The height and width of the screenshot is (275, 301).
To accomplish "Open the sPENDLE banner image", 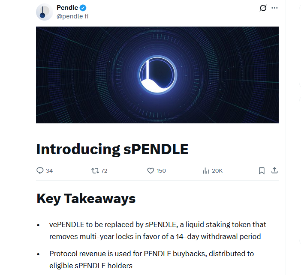I will tap(157, 75).
